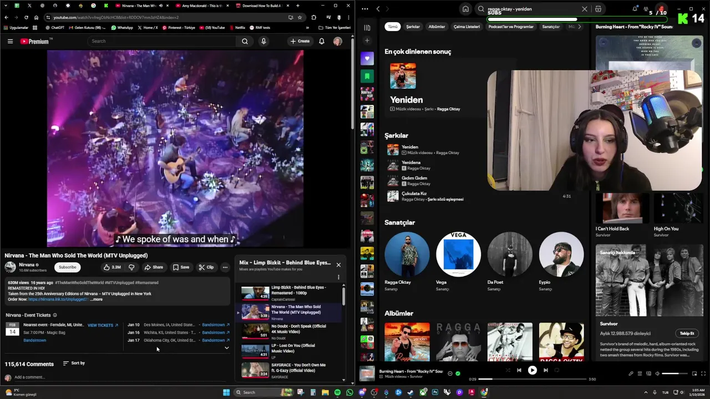Viewport: 710px width, 399px height.
Task: Like the Nirvana video (3.3M)
Action: click(112, 267)
